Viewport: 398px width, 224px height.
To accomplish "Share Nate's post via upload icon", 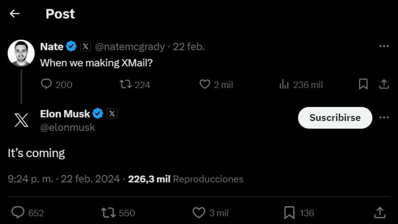I will click(384, 84).
